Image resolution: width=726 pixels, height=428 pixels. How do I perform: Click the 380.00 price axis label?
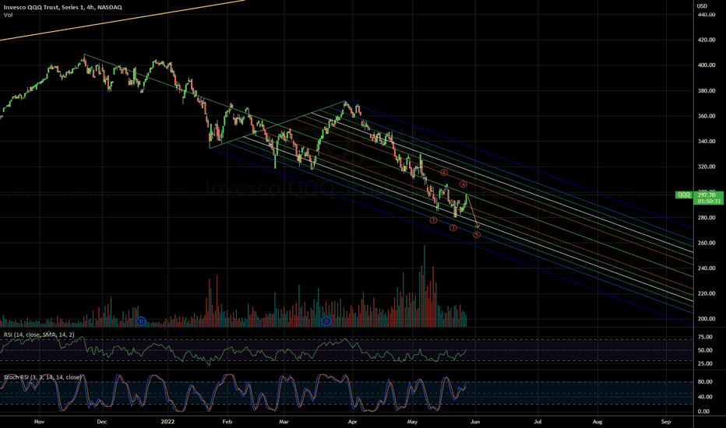pos(707,91)
